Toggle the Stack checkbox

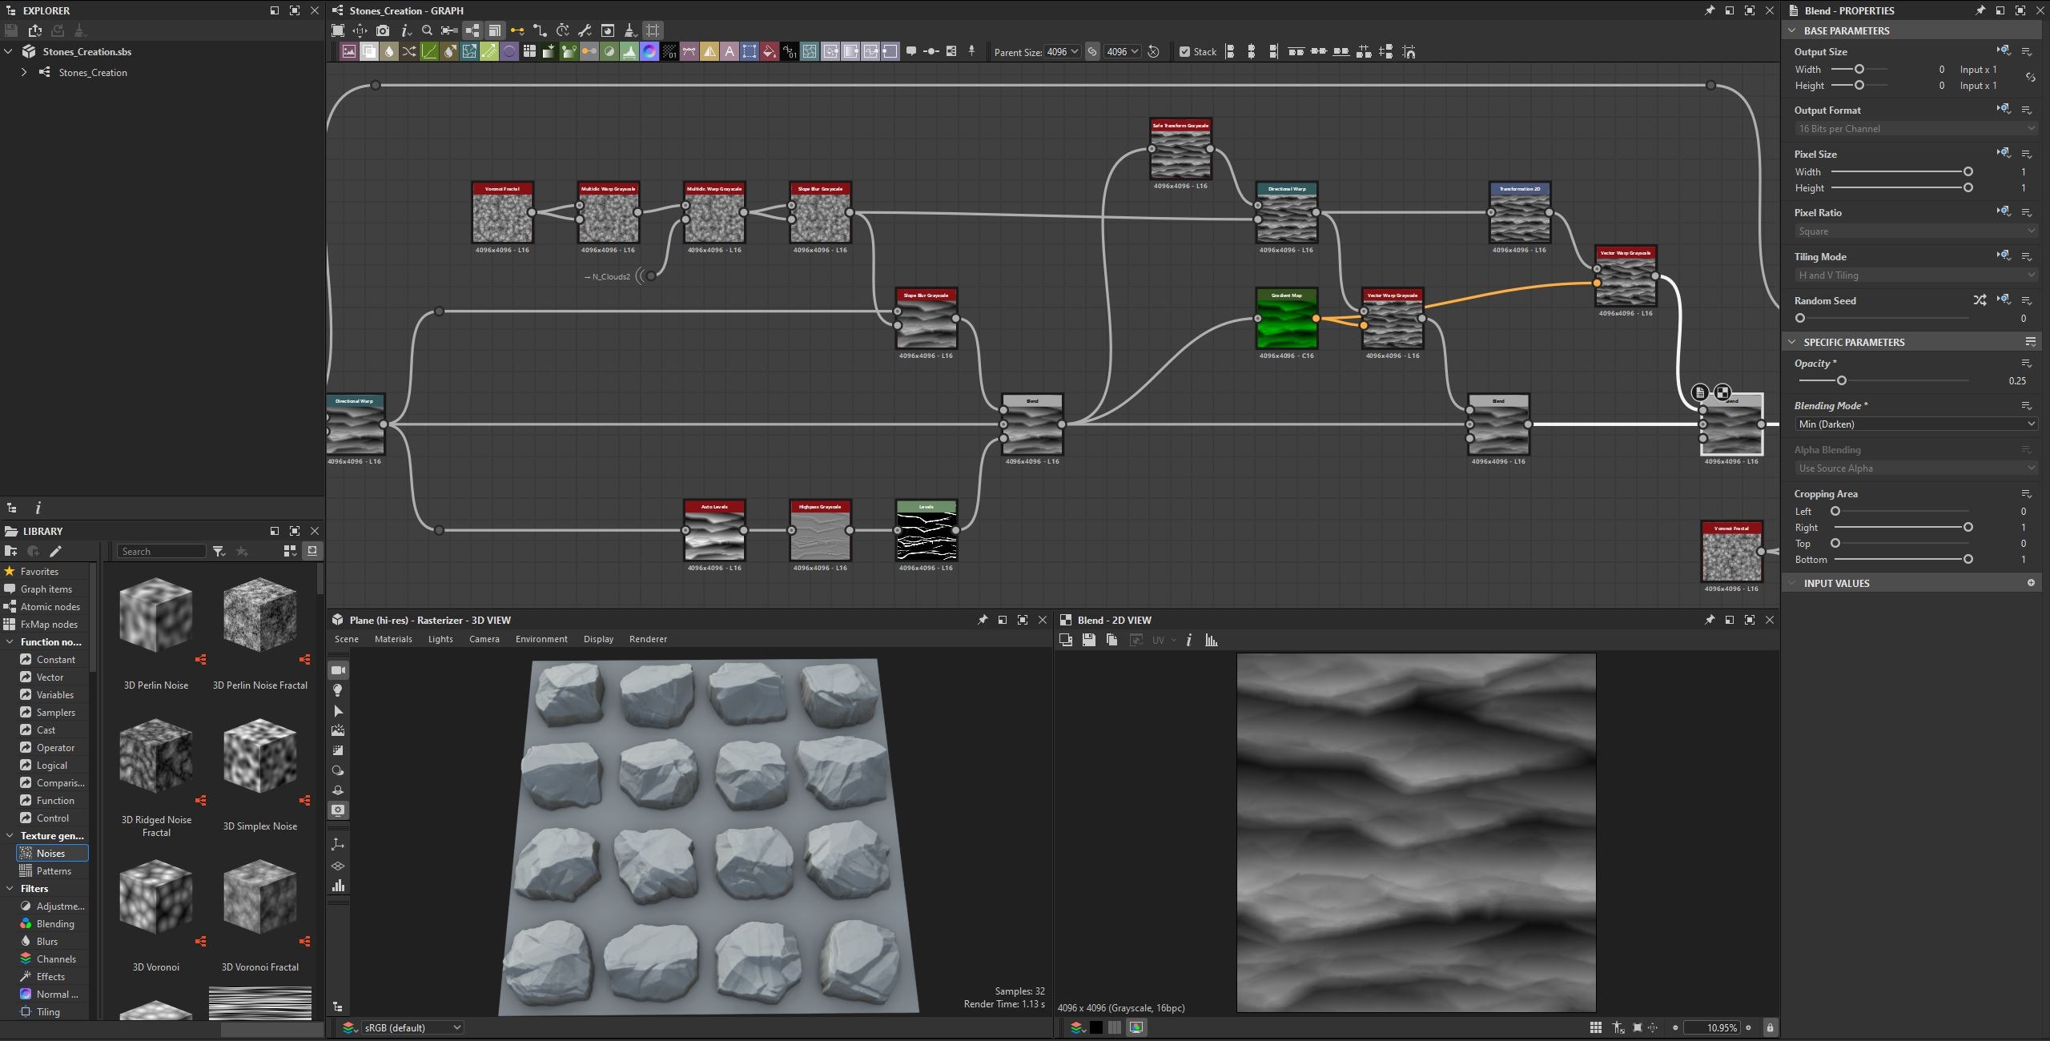pyautogui.click(x=1184, y=52)
